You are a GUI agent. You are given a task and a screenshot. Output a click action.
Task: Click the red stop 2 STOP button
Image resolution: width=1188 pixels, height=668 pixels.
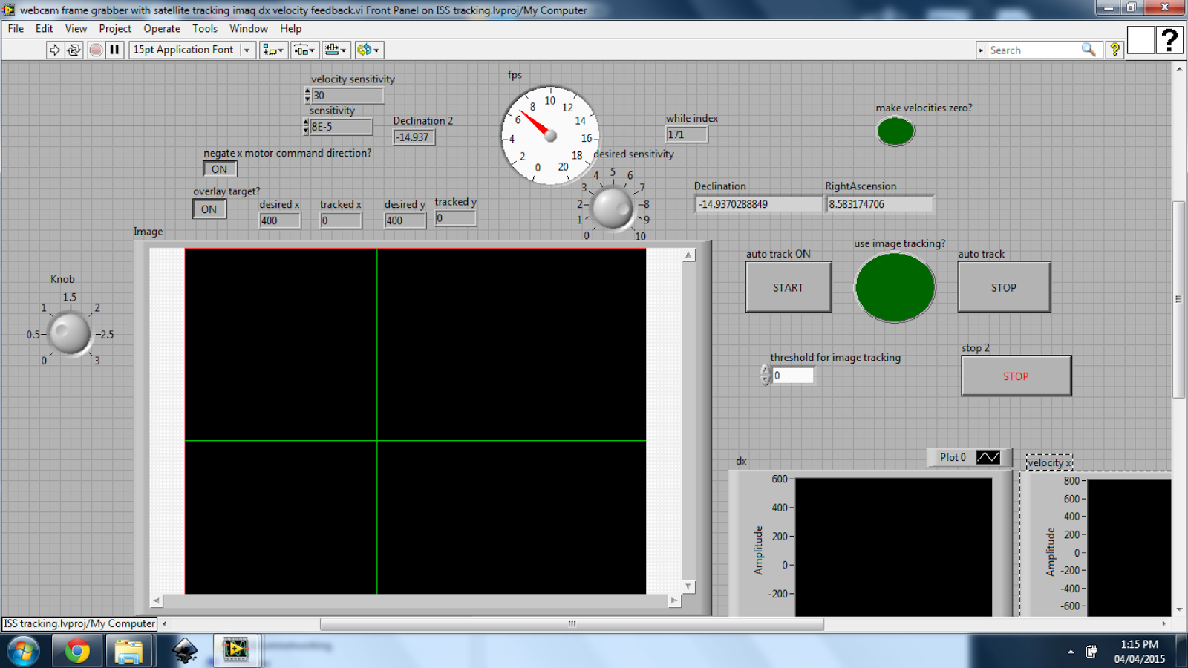tap(1016, 376)
